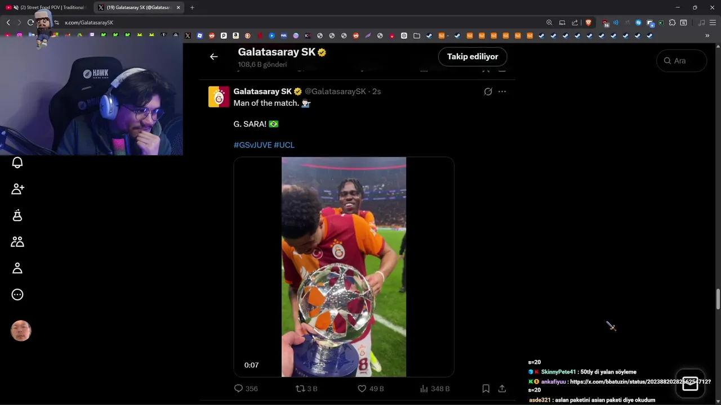
Task: Open the Twitch bookmark
Action: click(92, 35)
